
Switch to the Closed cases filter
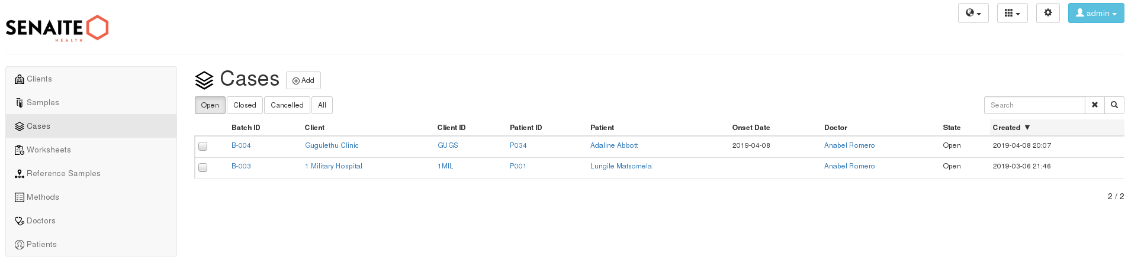245,105
